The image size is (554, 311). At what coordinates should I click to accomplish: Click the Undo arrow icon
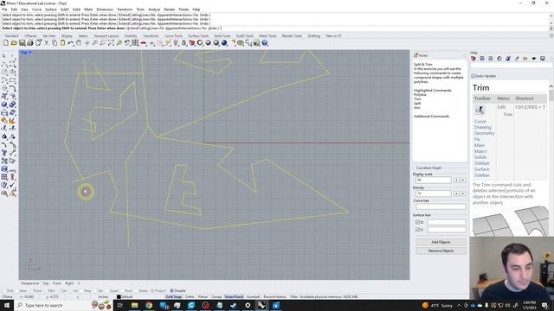coord(71,43)
